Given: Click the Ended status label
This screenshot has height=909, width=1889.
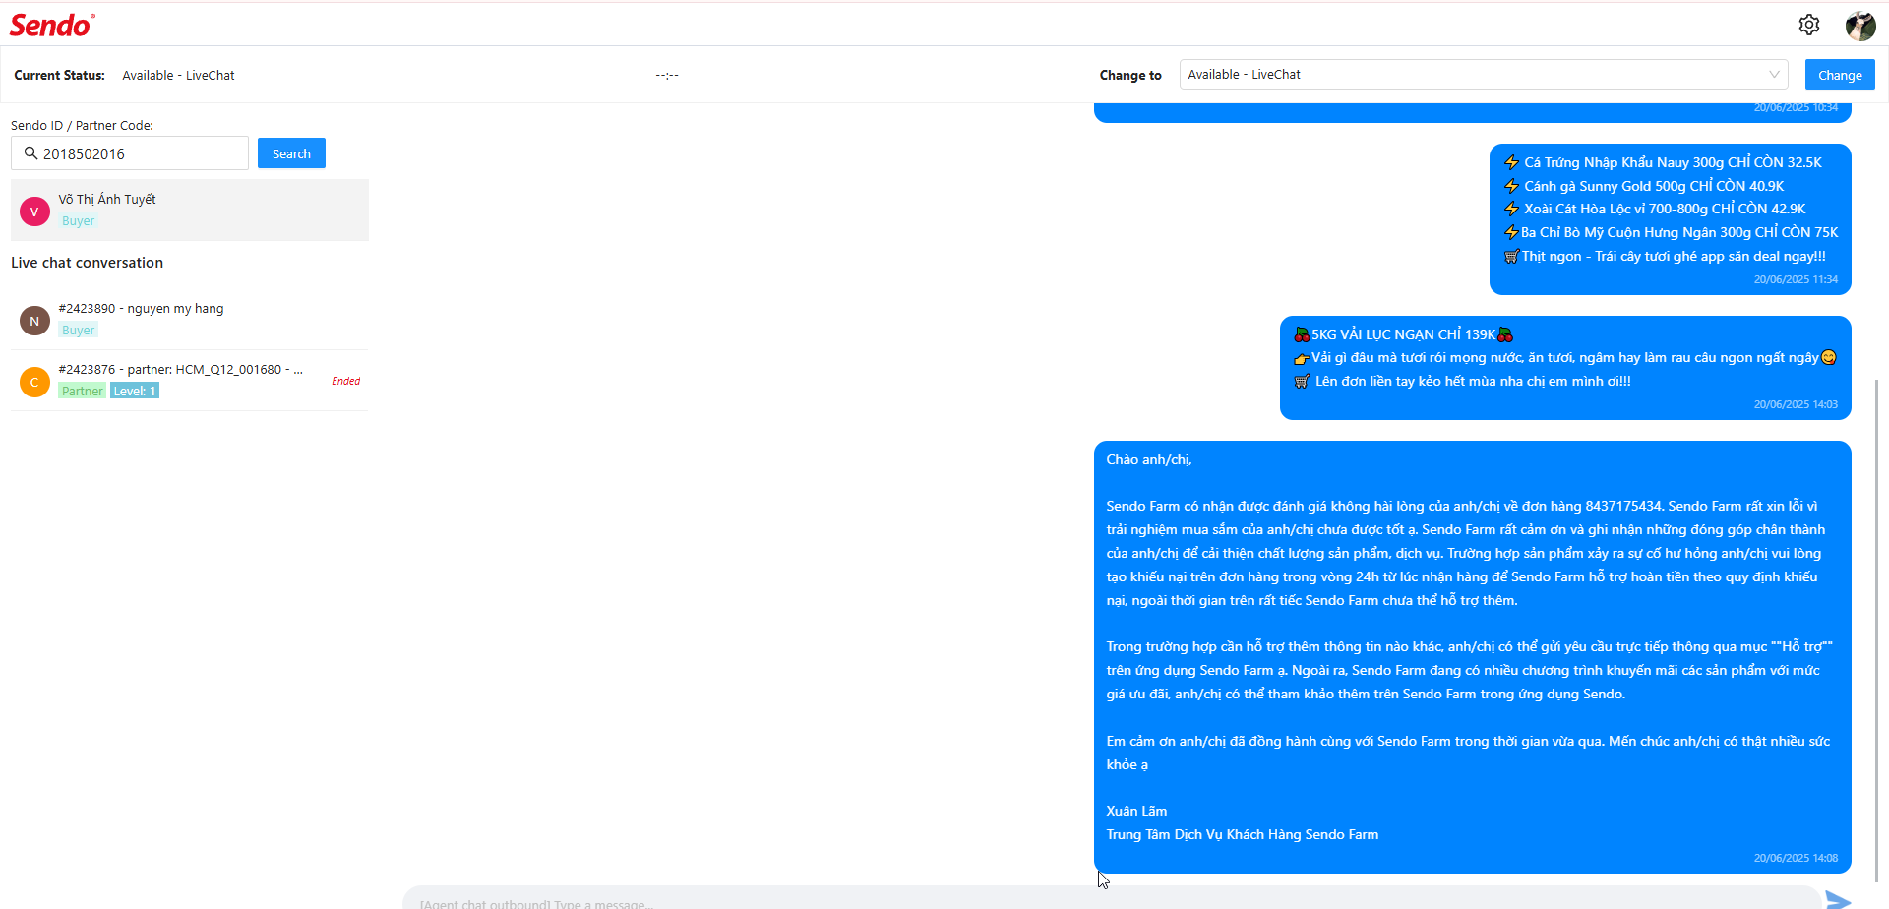Looking at the screenshot, I should pos(345,381).
